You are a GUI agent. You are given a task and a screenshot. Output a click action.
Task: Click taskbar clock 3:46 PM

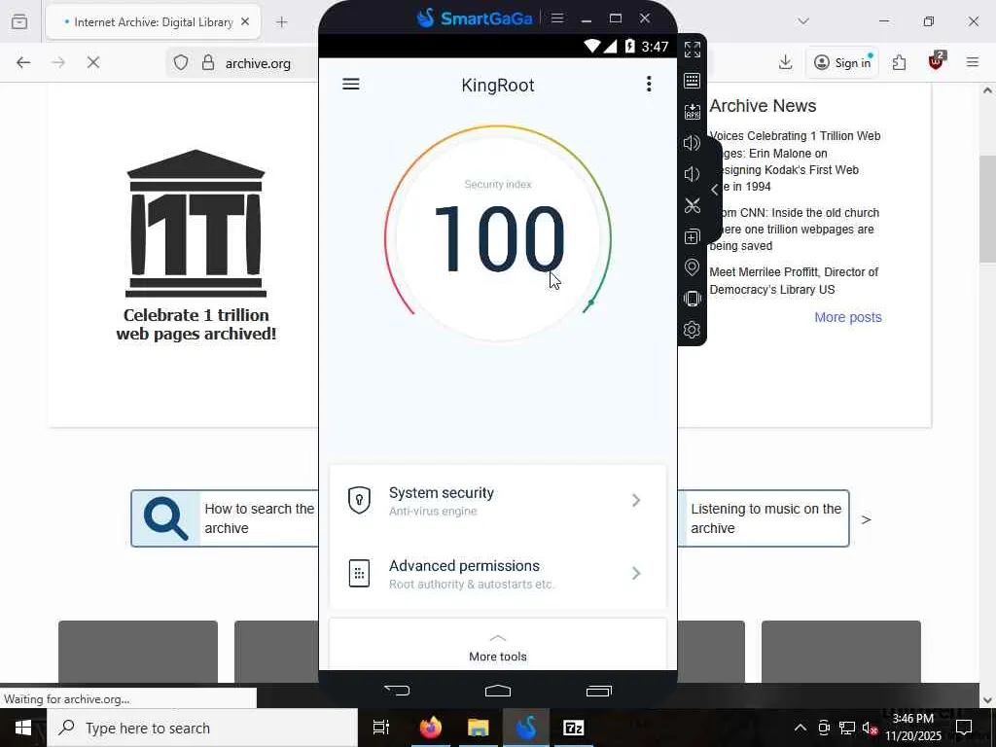(912, 728)
